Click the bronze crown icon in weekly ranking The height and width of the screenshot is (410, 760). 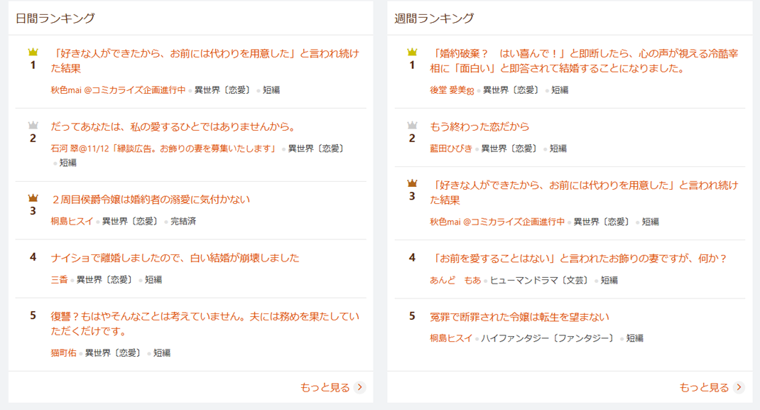412,183
